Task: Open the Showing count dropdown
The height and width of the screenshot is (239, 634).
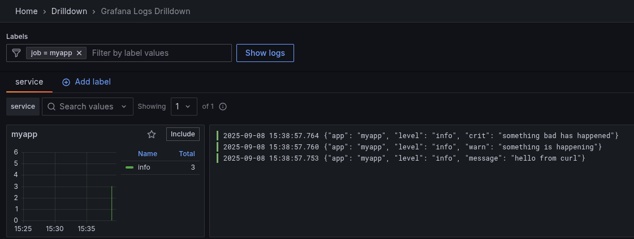Action: [184, 107]
